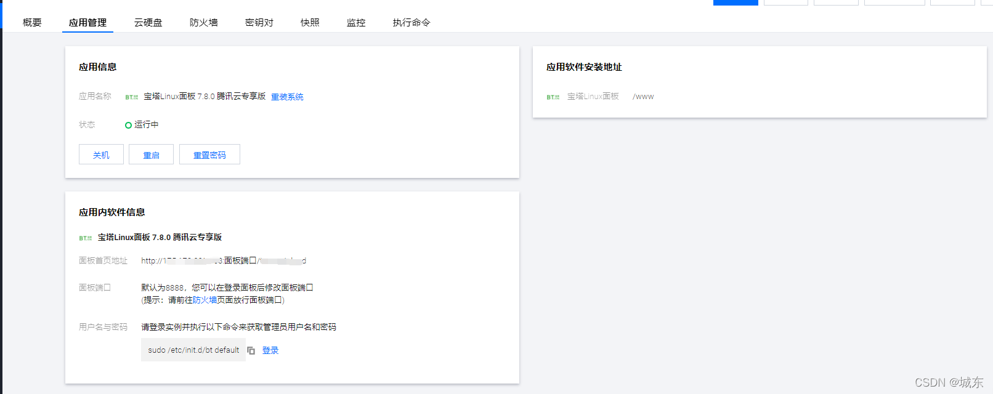Switch to the 云硬盘 tab

[148, 22]
